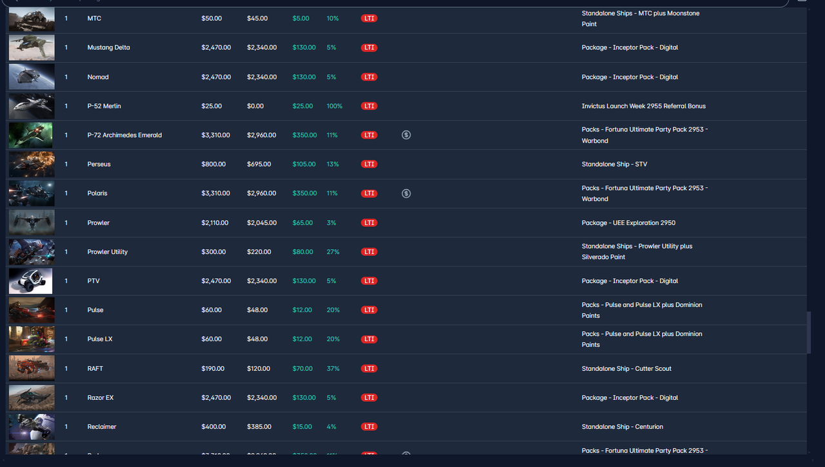Select the ship name "Mustang Delta"
Screen dimensions: 825x467
click(108, 48)
